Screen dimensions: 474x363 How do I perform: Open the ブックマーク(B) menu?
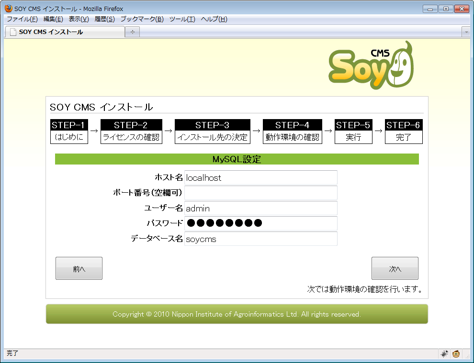pos(142,19)
